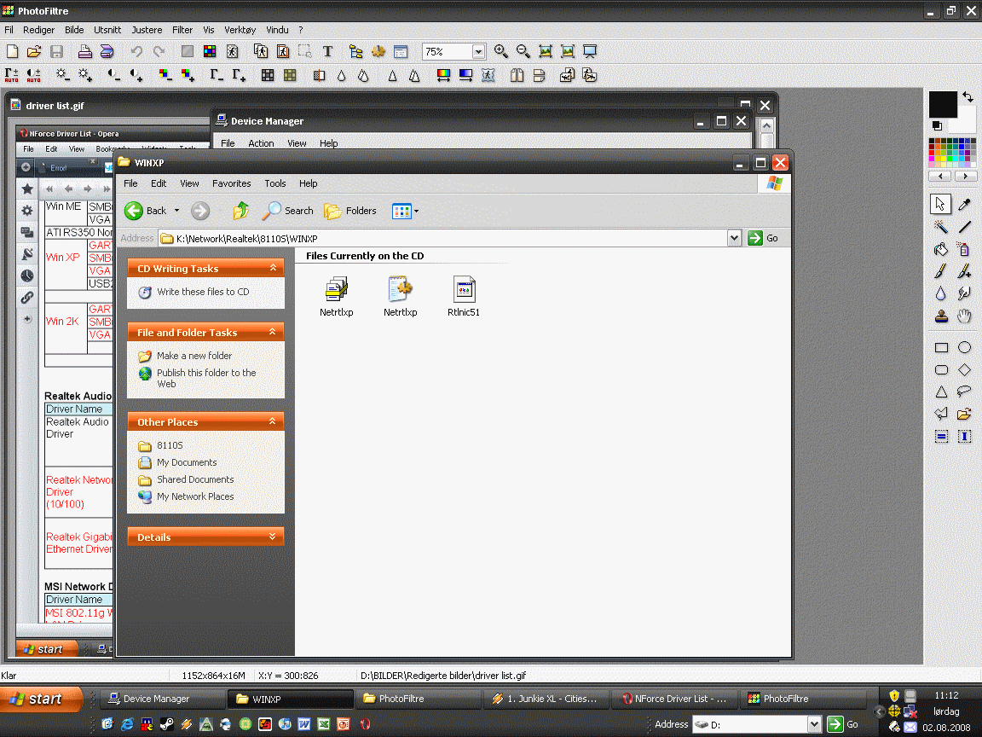Swap foreground and background colors
Viewport: 982px width, 737px height.
coord(968,97)
